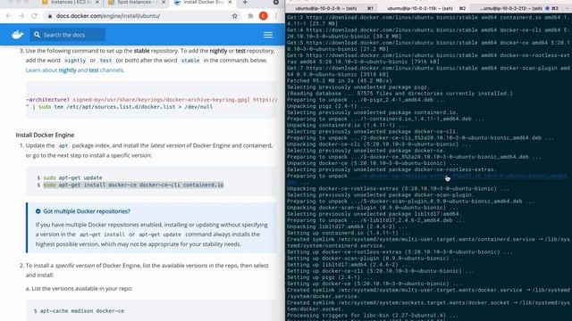Screen dimensions: 572x321
Task: Open the Chrome extensions puzzle icon
Action: (x=250, y=16)
